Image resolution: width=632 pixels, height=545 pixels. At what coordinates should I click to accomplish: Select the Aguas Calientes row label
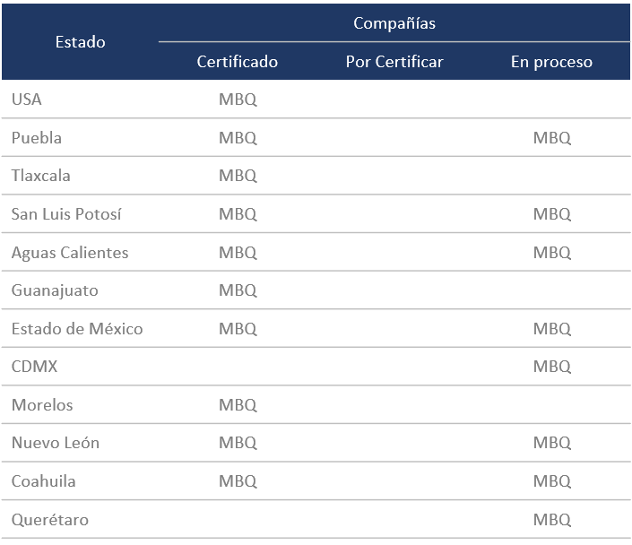coord(70,253)
